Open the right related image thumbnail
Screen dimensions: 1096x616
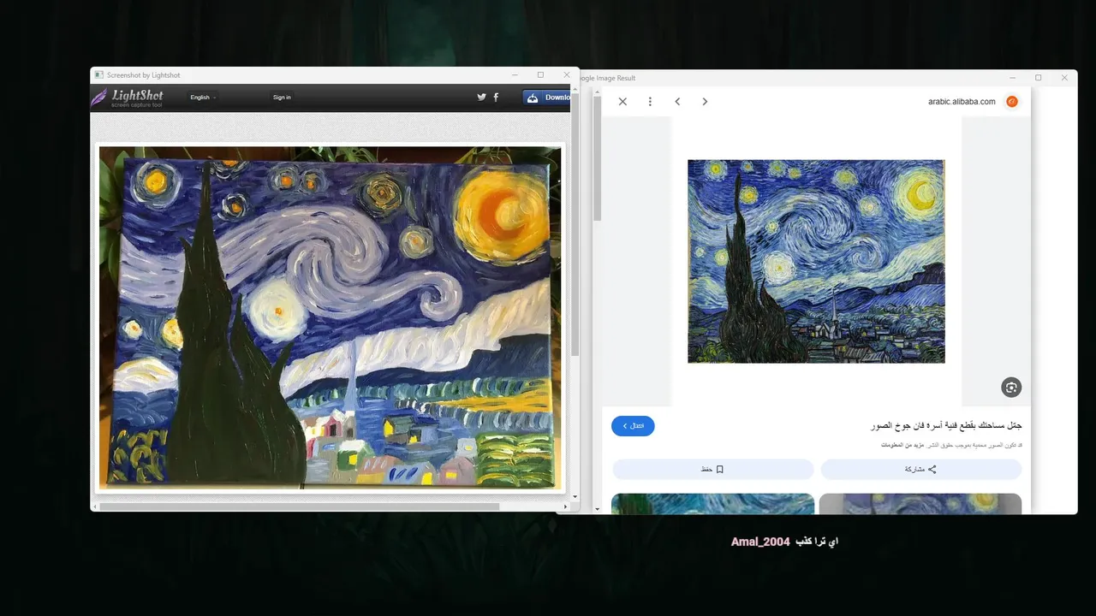pyautogui.click(x=920, y=504)
